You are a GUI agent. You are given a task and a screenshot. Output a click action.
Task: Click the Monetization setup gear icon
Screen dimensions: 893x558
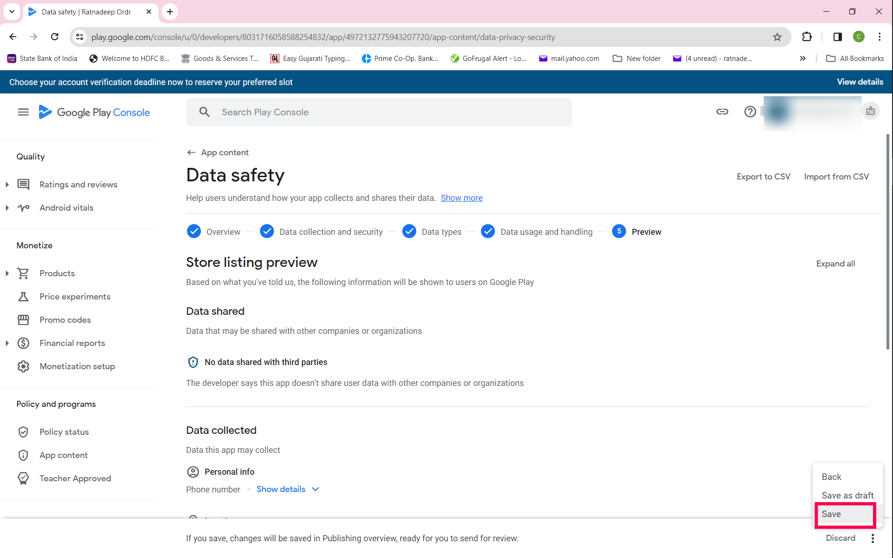pyautogui.click(x=23, y=366)
